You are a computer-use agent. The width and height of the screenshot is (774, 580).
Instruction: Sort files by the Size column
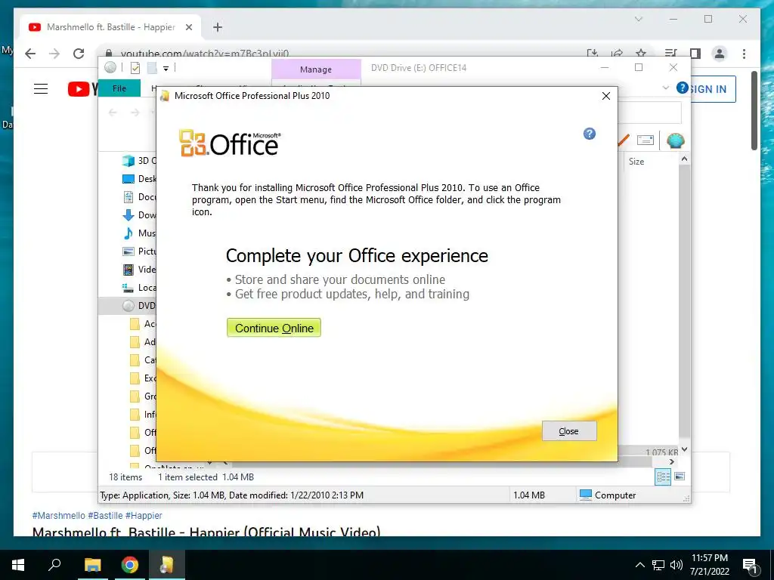tap(636, 162)
